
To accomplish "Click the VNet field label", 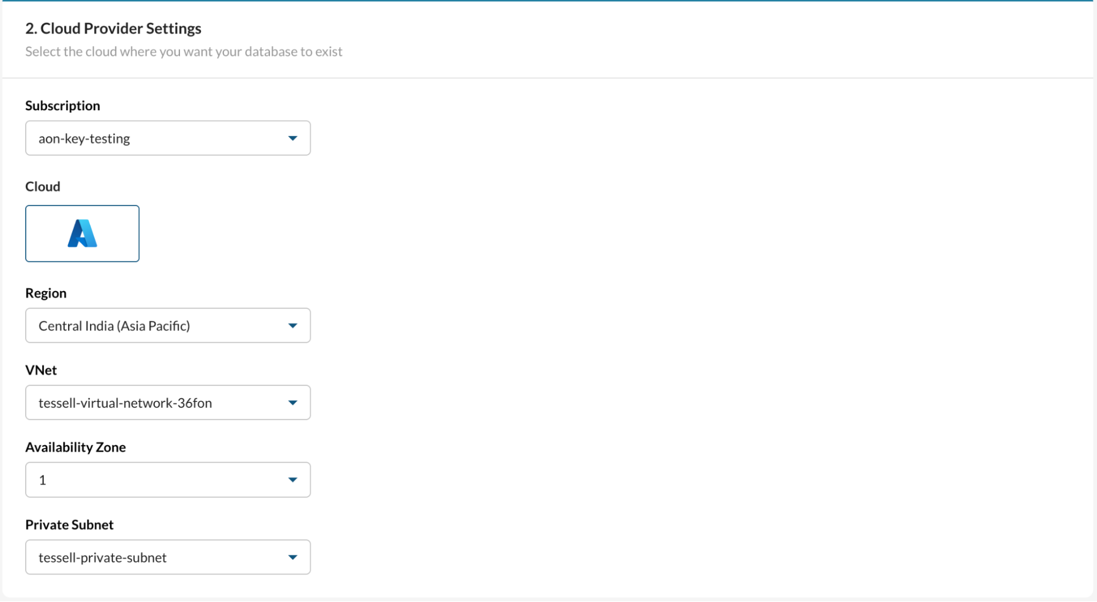I will click(41, 370).
